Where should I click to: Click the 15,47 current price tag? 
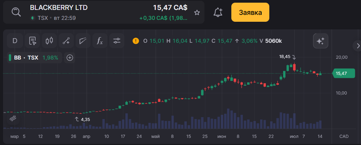coord(343,73)
